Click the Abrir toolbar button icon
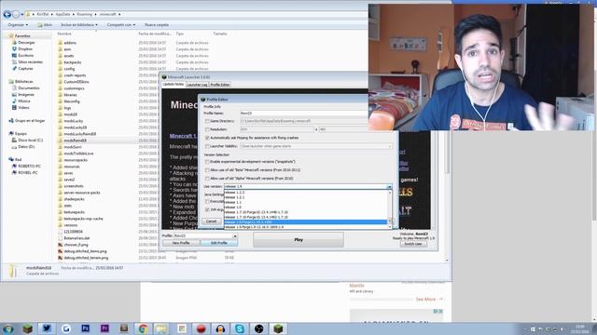 click(x=39, y=25)
